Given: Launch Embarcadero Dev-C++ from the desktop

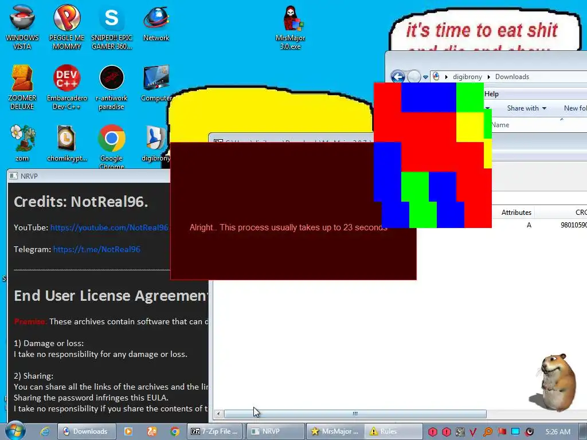Looking at the screenshot, I should click(66, 87).
